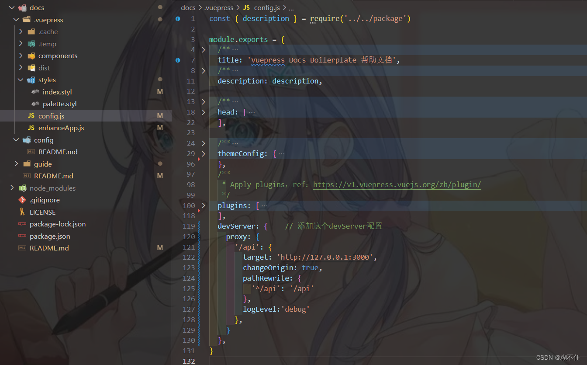Click npm icon of package.json

pyautogui.click(x=22, y=236)
